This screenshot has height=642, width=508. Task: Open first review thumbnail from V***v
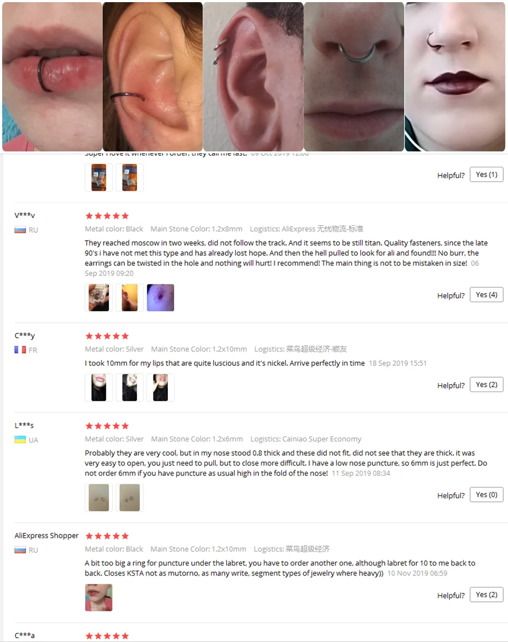tap(99, 297)
